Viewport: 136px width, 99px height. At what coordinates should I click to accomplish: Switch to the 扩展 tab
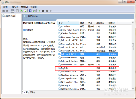pos(26,93)
